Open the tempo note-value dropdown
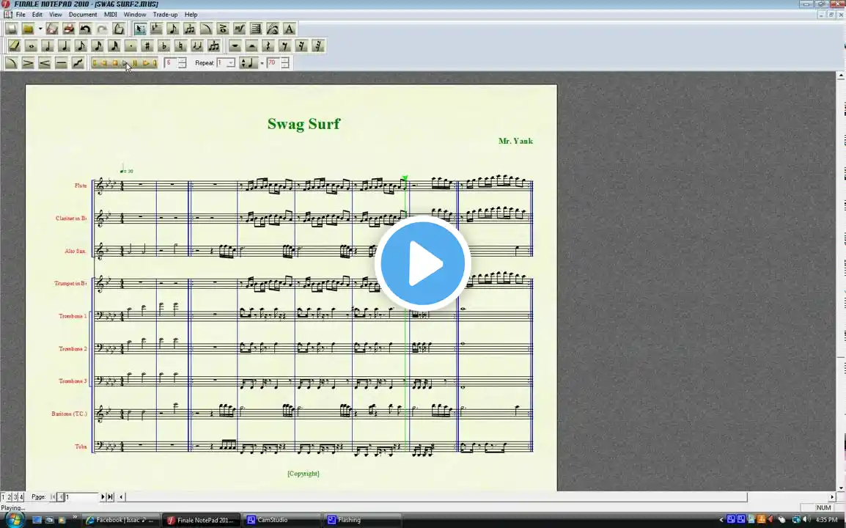The image size is (846, 528). pos(249,63)
